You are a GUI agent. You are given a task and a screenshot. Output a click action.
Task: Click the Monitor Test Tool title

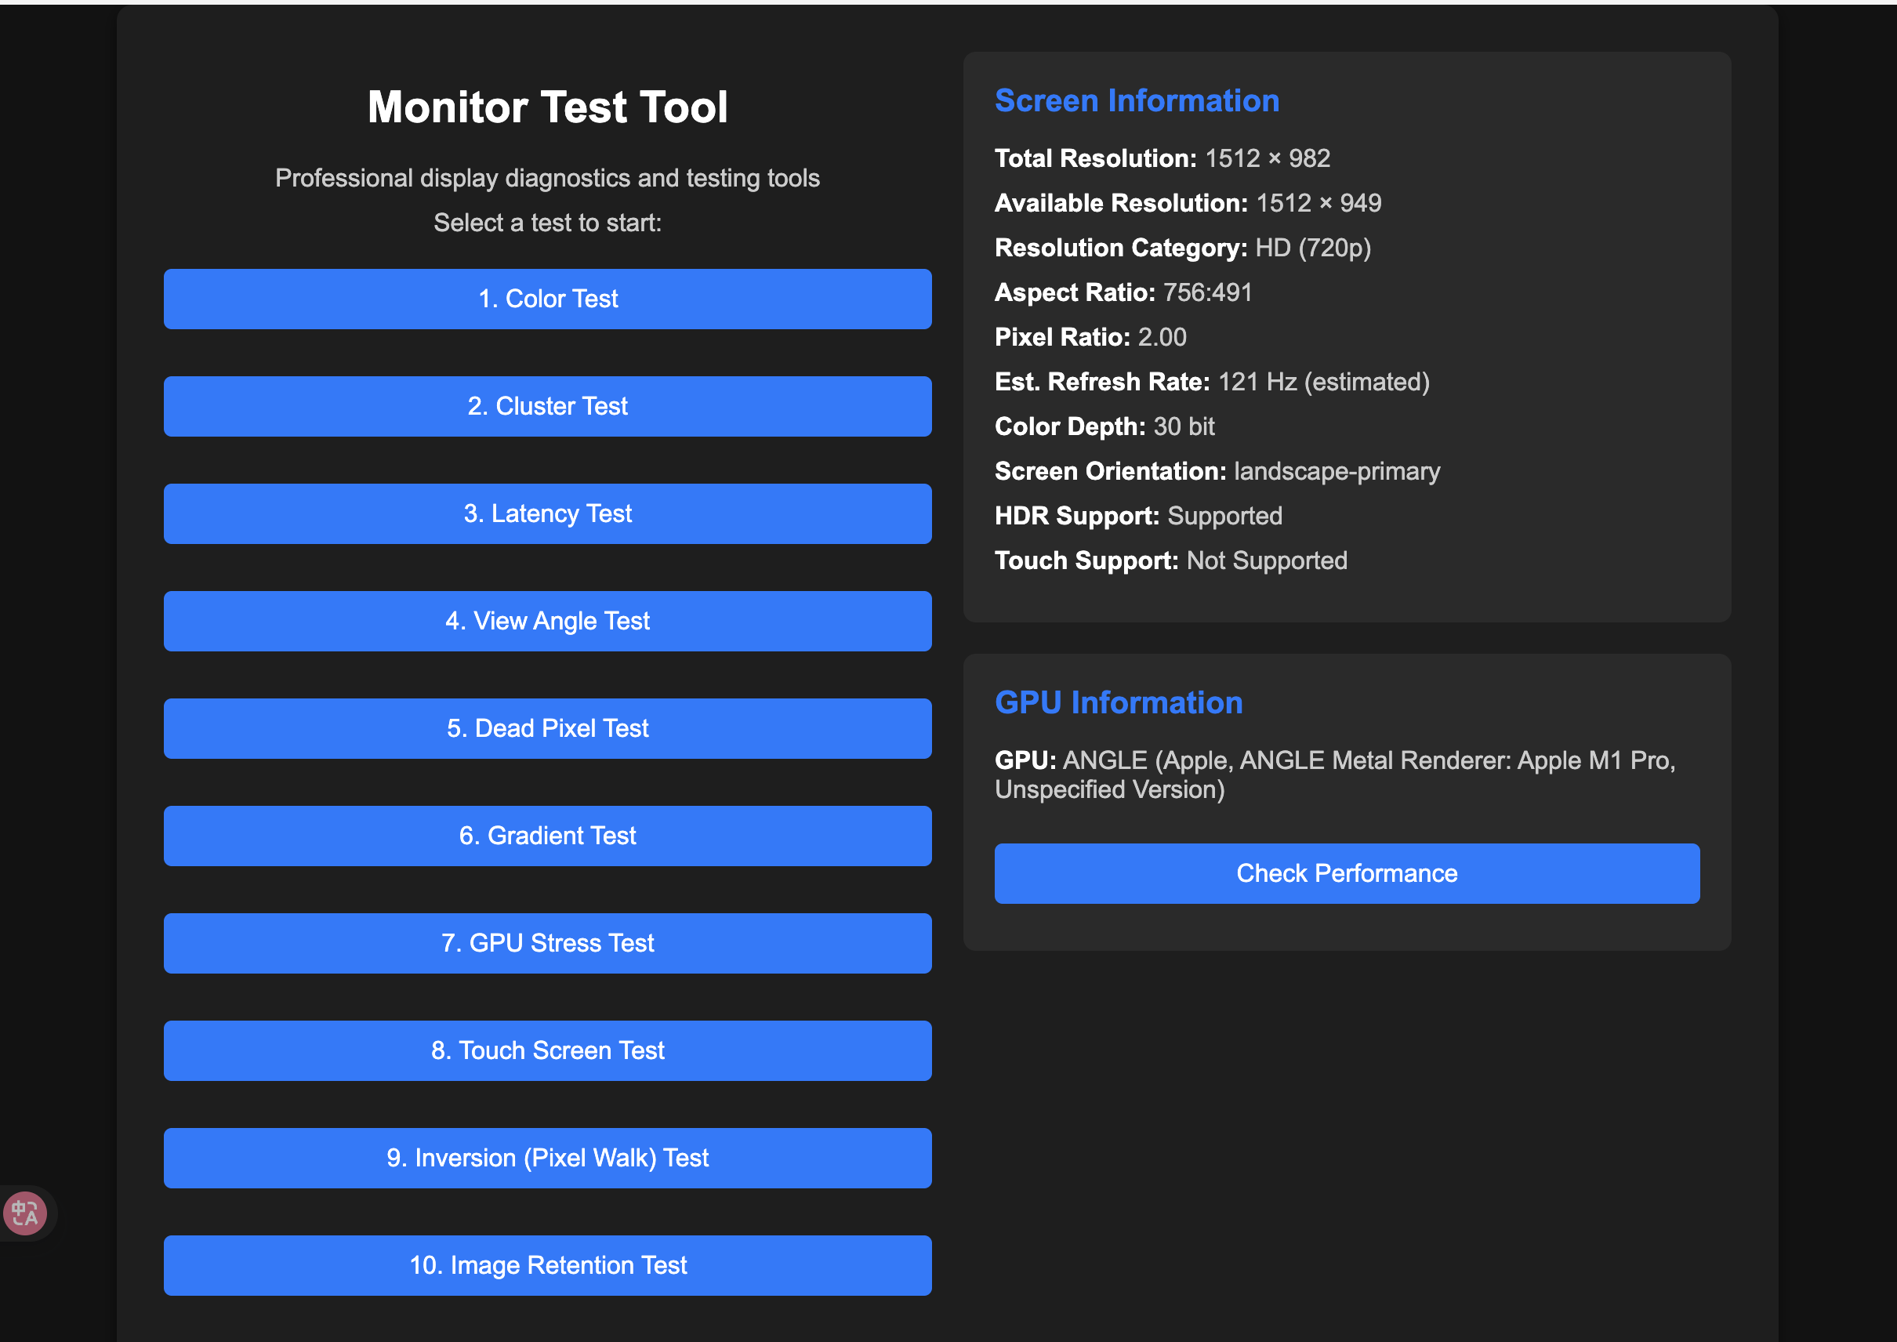pyautogui.click(x=547, y=107)
